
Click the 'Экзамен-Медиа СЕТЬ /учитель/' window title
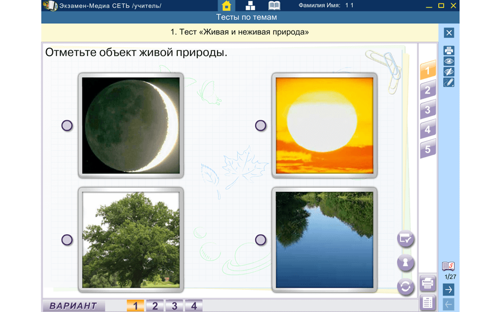click(x=110, y=6)
